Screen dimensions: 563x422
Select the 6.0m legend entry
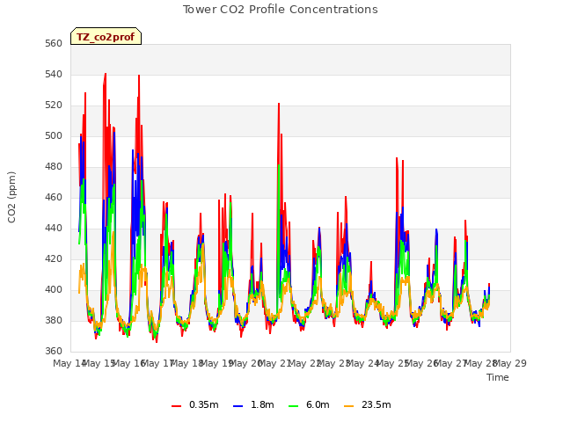pos(309,404)
